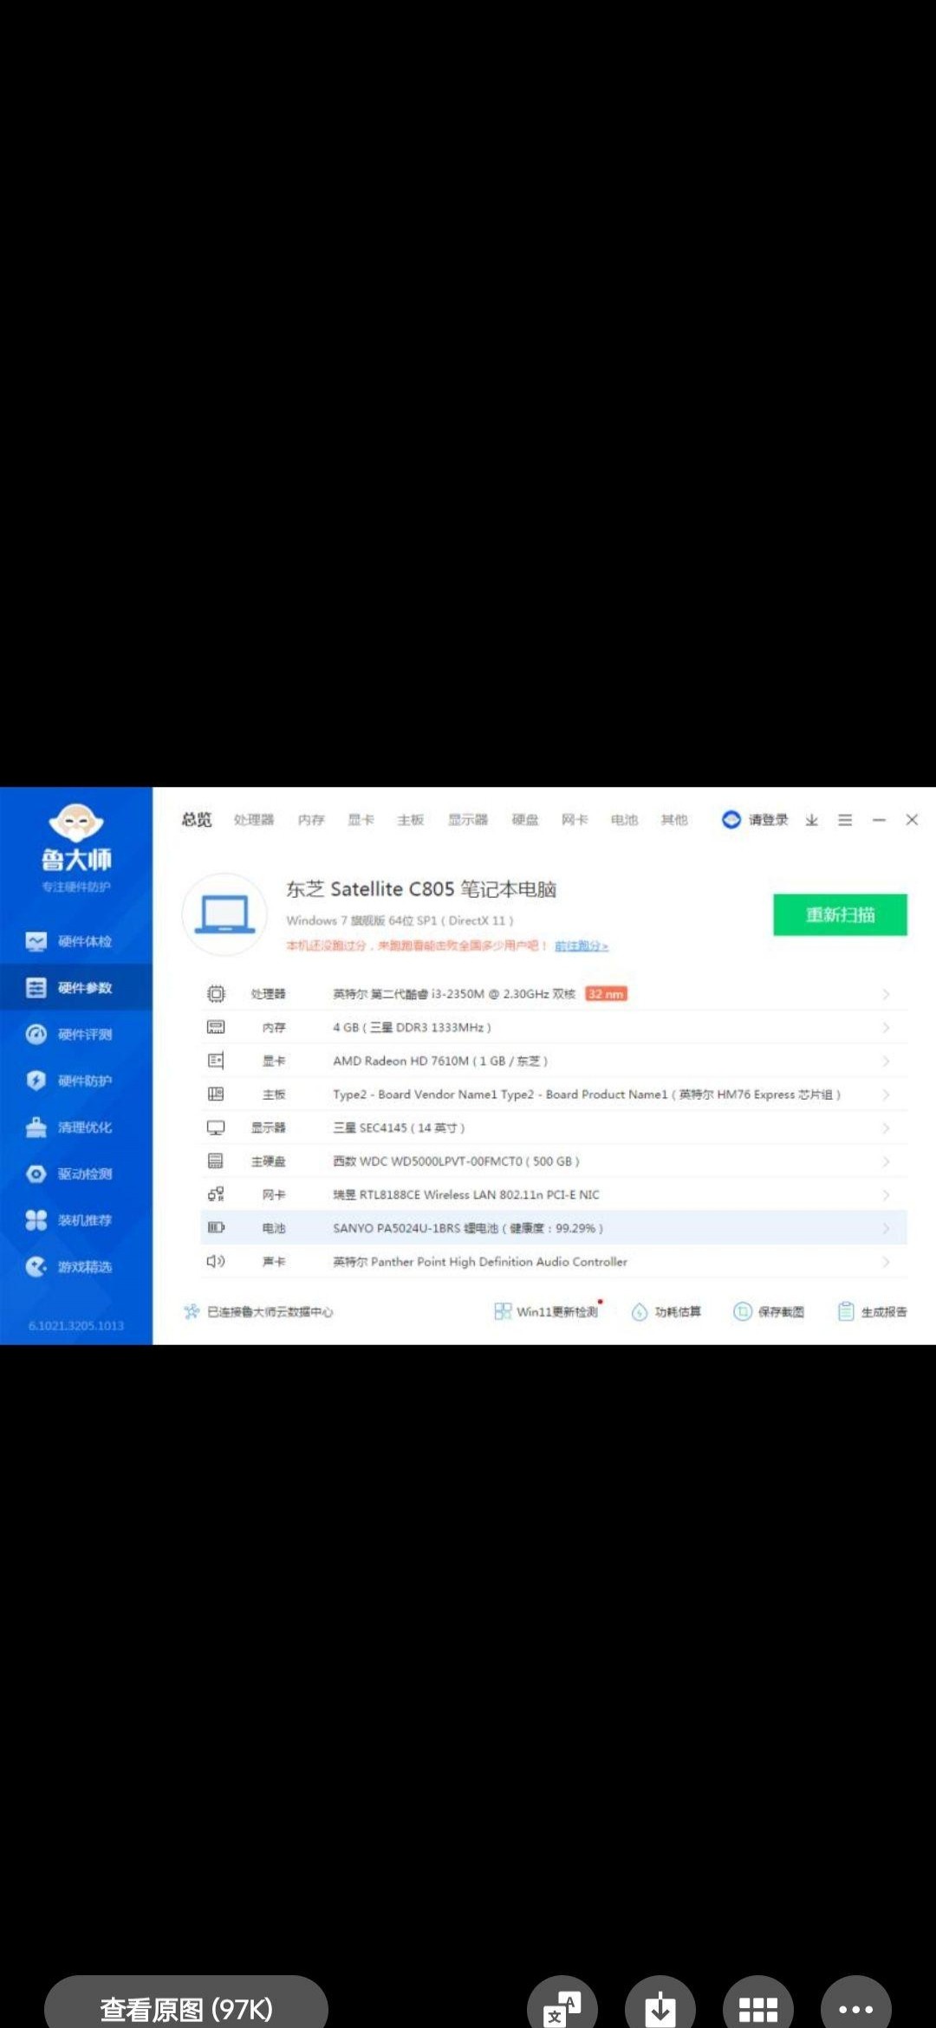
Task: Click the 内存 memory icon
Action: pyautogui.click(x=216, y=1027)
